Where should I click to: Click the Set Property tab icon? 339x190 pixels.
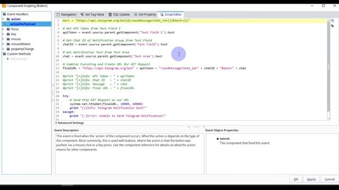tap(136, 14)
